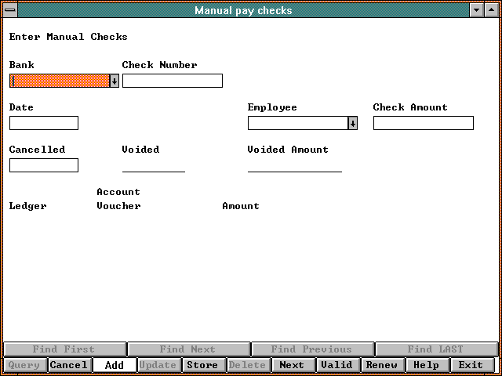Select the Check Amount field
Viewport: 502px width, 376px height.
tap(423, 123)
